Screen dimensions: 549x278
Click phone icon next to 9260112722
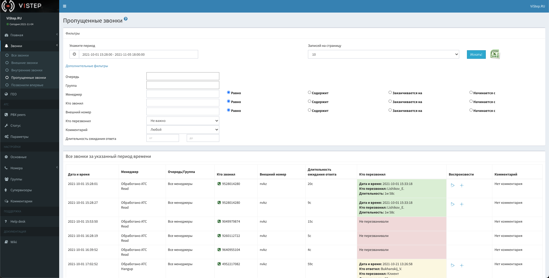tap(219, 236)
